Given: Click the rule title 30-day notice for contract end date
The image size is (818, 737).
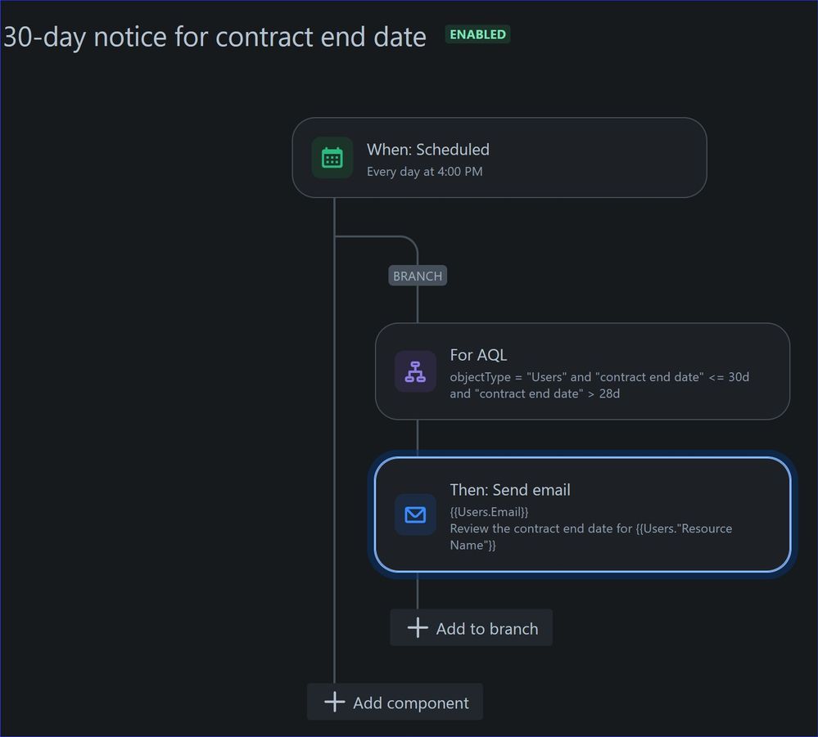Looking at the screenshot, I should [215, 37].
